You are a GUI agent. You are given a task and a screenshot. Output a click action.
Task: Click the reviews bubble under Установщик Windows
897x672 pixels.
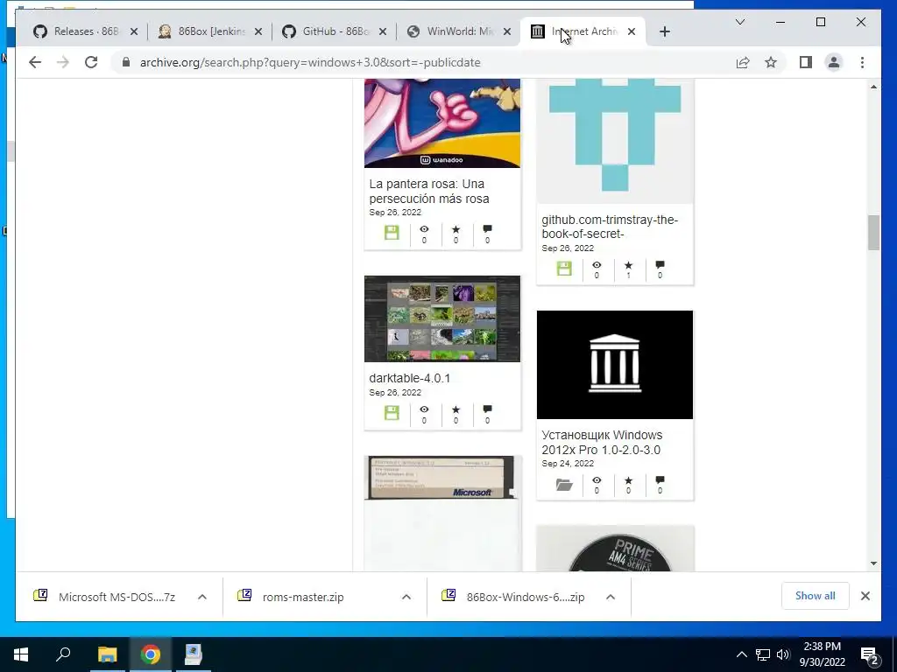pos(660,480)
